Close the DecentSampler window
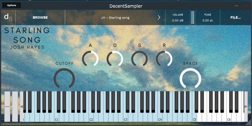Viewport: 252px width, 126px height. tap(246, 6)
